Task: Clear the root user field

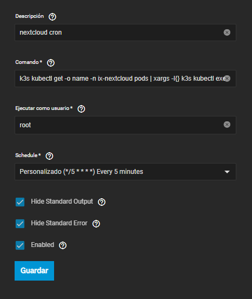Action: click(x=227, y=125)
